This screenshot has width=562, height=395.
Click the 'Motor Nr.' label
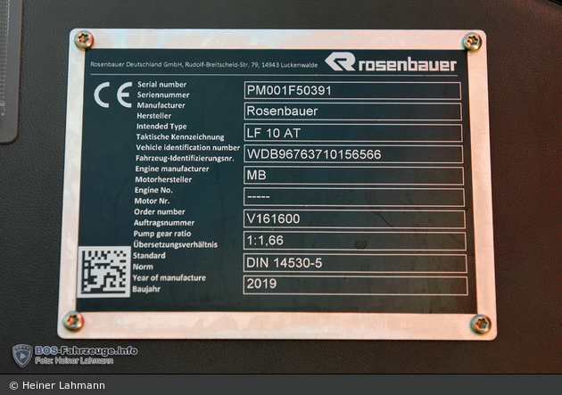[x=152, y=201]
